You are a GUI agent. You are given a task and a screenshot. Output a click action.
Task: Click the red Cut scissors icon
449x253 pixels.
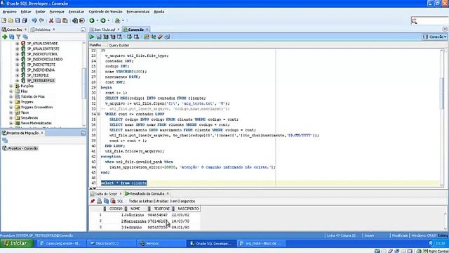51,20
